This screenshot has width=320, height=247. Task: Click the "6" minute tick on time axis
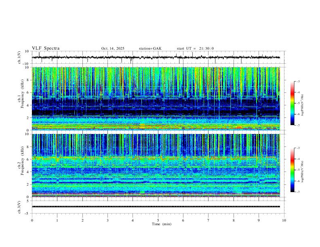tap(183, 220)
